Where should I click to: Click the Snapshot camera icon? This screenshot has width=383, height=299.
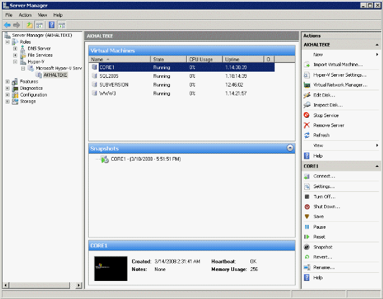click(x=307, y=247)
